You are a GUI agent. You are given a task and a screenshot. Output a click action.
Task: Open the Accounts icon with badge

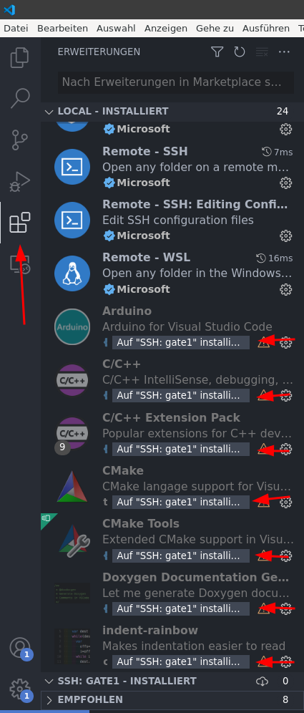click(x=19, y=648)
